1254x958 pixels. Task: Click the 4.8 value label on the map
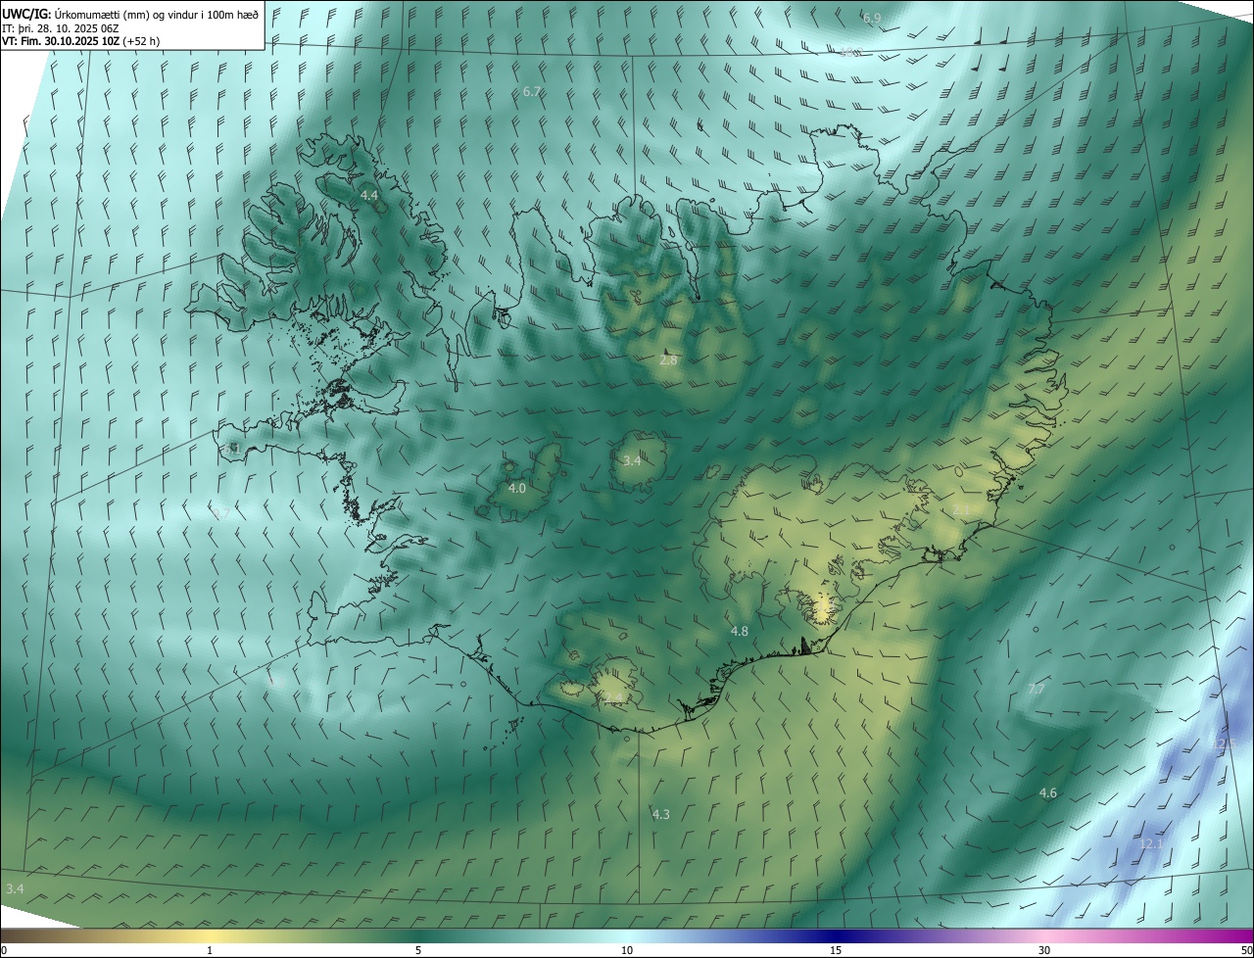(x=740, y=632)
